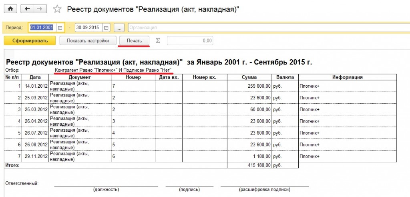This screenshot has height=197, width=410.
Task: Select the (должность) caption
Action: point(106,189)
